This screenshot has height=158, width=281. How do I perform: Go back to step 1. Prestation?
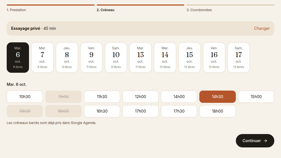[16, 10]
